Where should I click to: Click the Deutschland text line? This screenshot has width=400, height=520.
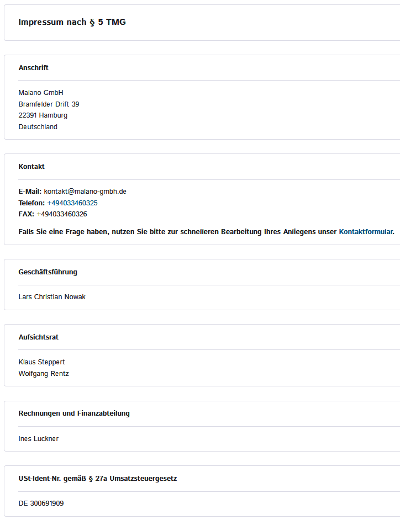coord(38,127)
